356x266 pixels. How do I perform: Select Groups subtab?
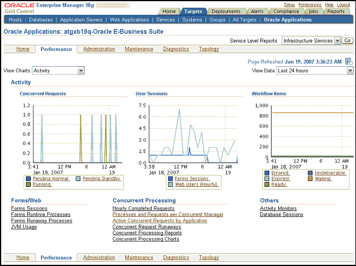(217, 20)
